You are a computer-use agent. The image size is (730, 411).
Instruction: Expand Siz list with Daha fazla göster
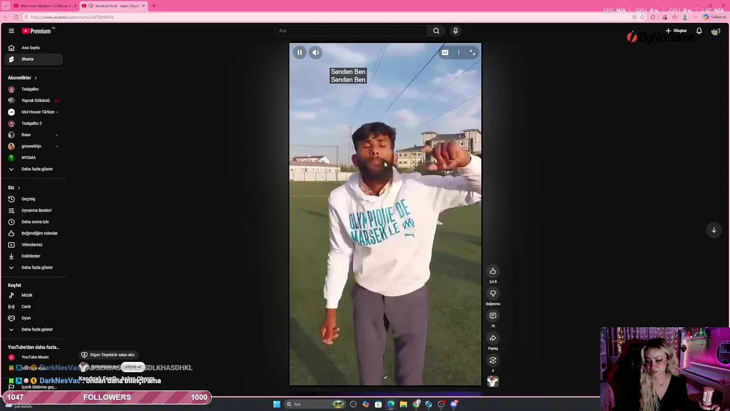(33, 268)
